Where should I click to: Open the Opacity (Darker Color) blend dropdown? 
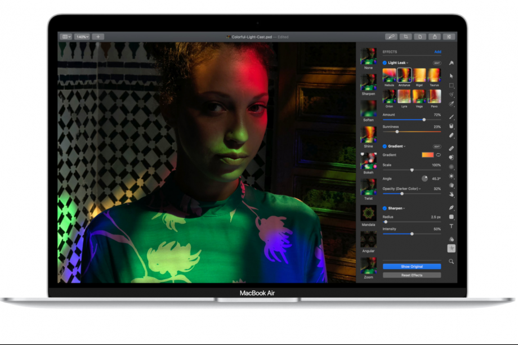click(x=401, y=189)
